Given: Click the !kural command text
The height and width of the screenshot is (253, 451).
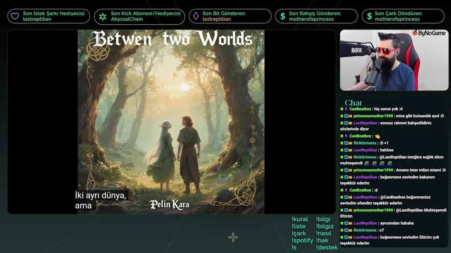Looking at the screenshot, I should pyautogui.click(x=300, y=219).
